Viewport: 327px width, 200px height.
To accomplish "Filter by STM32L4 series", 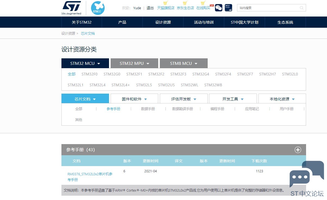I will click(97, 85).
